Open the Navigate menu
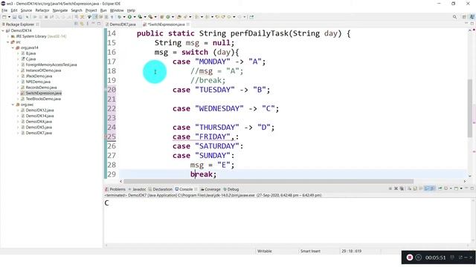The image size is (476, 267). click(60, 10)
